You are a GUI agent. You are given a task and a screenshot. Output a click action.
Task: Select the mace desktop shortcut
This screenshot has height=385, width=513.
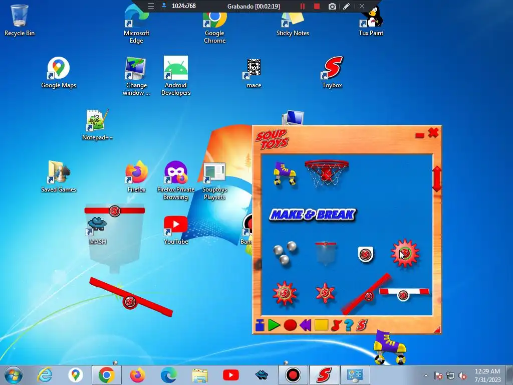pos(253,73)
